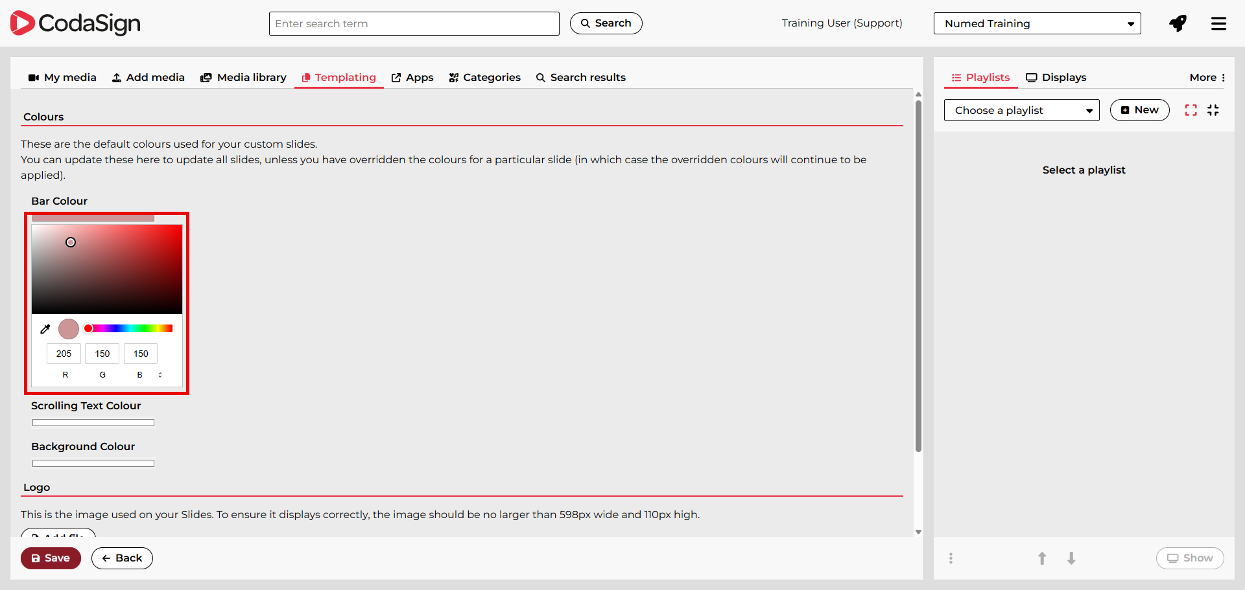
Task: Click the collapse panel icon
Action: 1213,110
